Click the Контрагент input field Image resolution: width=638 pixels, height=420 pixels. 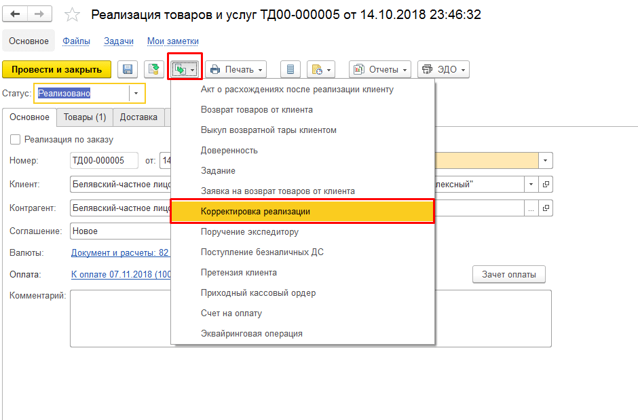[120, 208]
